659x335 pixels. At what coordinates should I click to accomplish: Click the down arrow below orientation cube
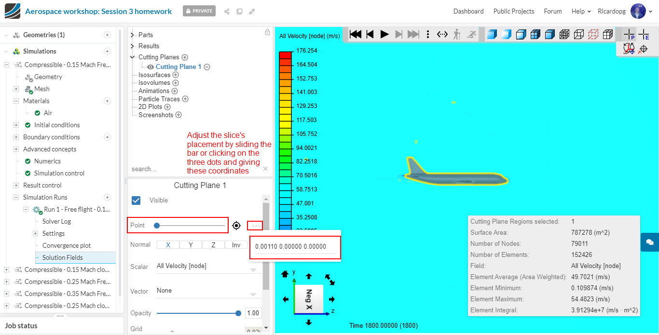[309, 322]
